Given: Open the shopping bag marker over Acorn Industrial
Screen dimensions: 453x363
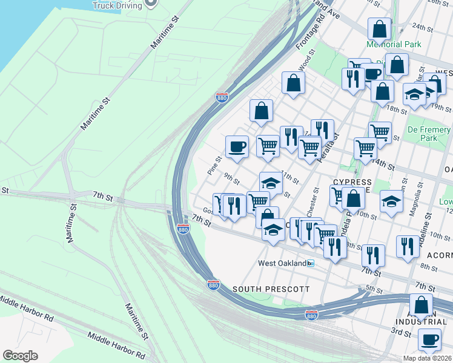Looking at the screenshot, I should point(422,306).
